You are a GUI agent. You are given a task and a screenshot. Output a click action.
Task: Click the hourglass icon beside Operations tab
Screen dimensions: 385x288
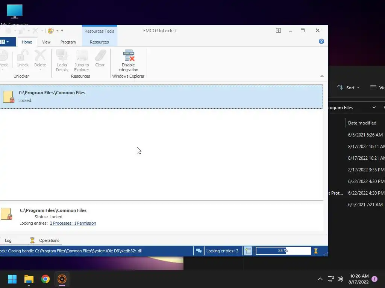(x=32, y=240)
